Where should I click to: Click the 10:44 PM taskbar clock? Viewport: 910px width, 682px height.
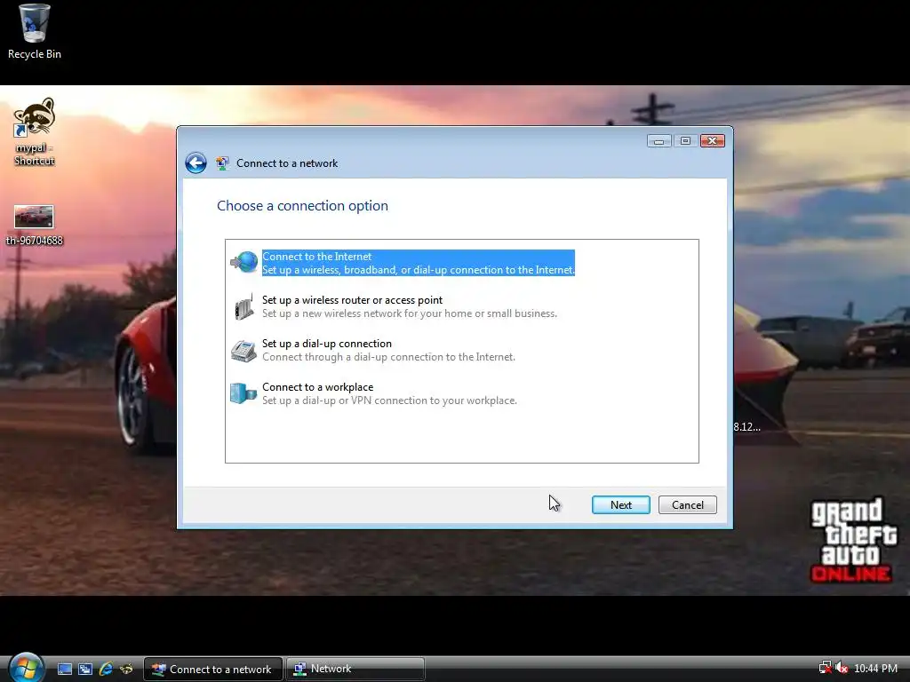[x=875, y=668]
